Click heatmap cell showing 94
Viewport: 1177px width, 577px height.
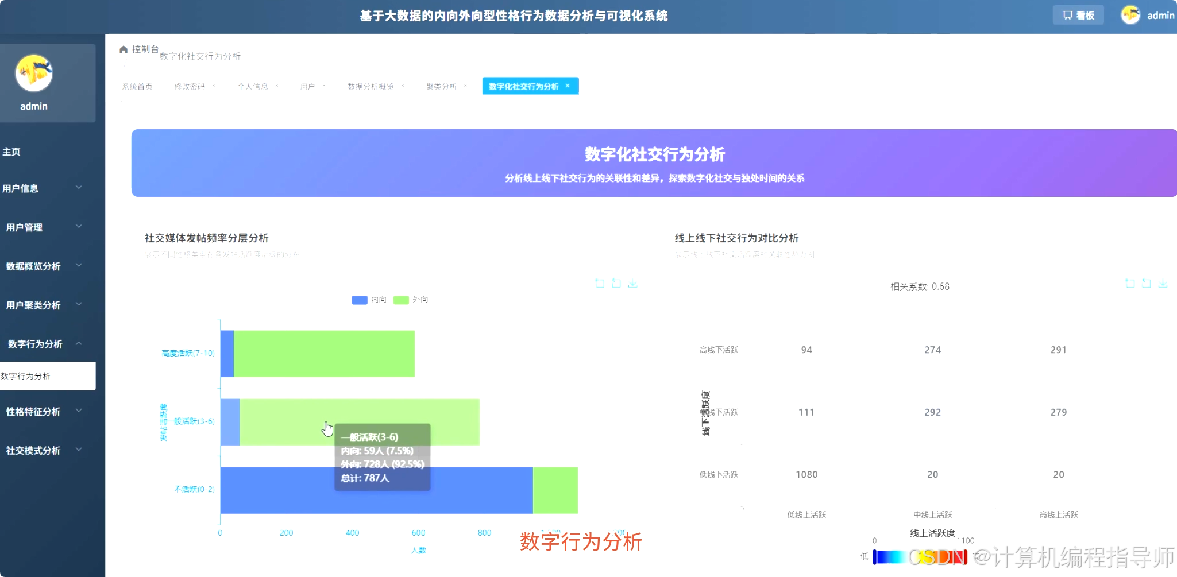806,350
